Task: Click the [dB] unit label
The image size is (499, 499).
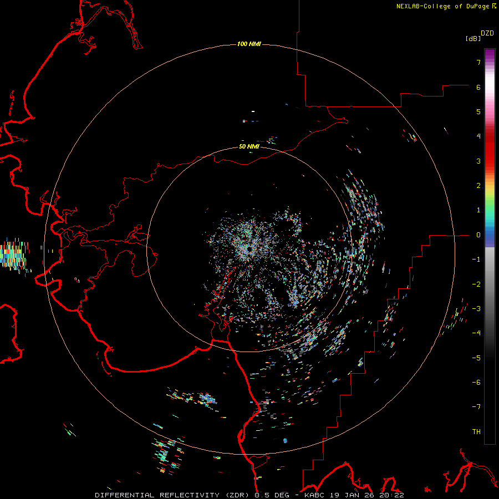Action: (x=473, y=39)
